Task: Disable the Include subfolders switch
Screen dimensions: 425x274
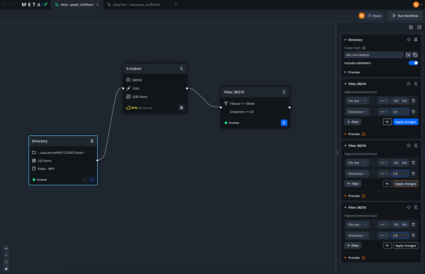Action: [413, 63]
